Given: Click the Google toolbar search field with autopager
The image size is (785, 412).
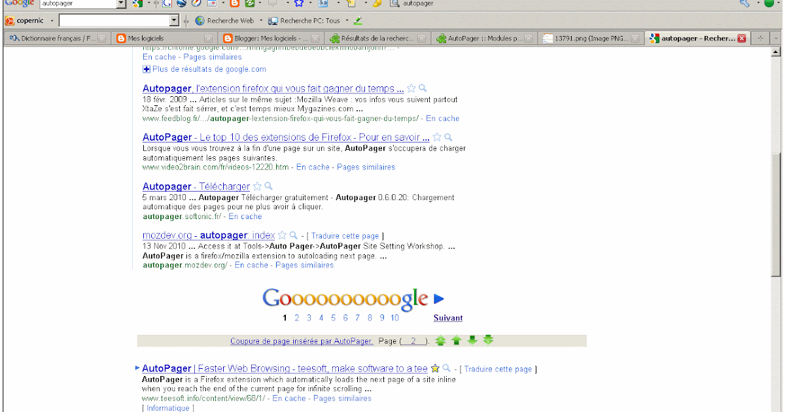Looking at the screenshot, I should pyautogui.click(x=78, y=3).
